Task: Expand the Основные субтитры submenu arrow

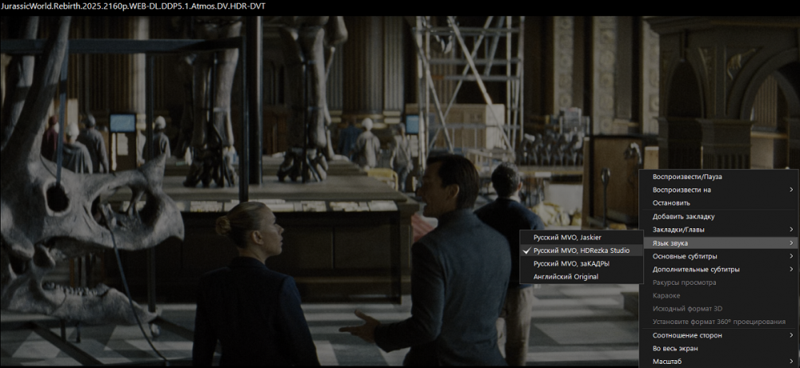Action: point(791,256)
